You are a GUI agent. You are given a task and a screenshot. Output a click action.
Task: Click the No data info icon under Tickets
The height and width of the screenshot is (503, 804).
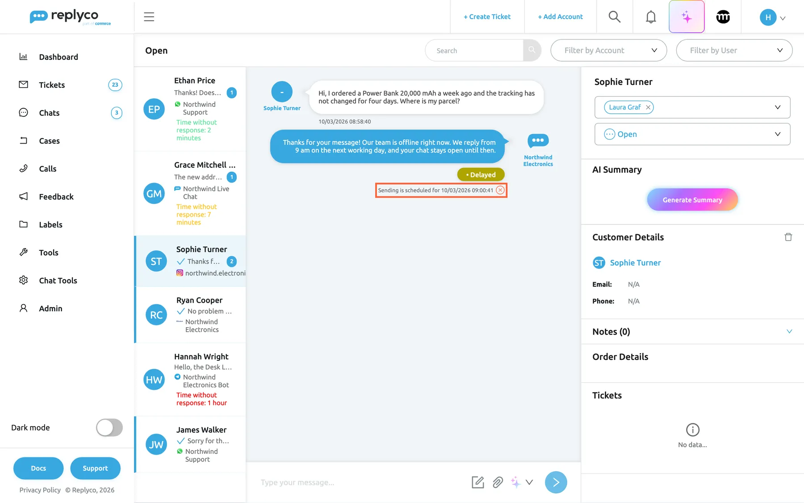[692, 430]
